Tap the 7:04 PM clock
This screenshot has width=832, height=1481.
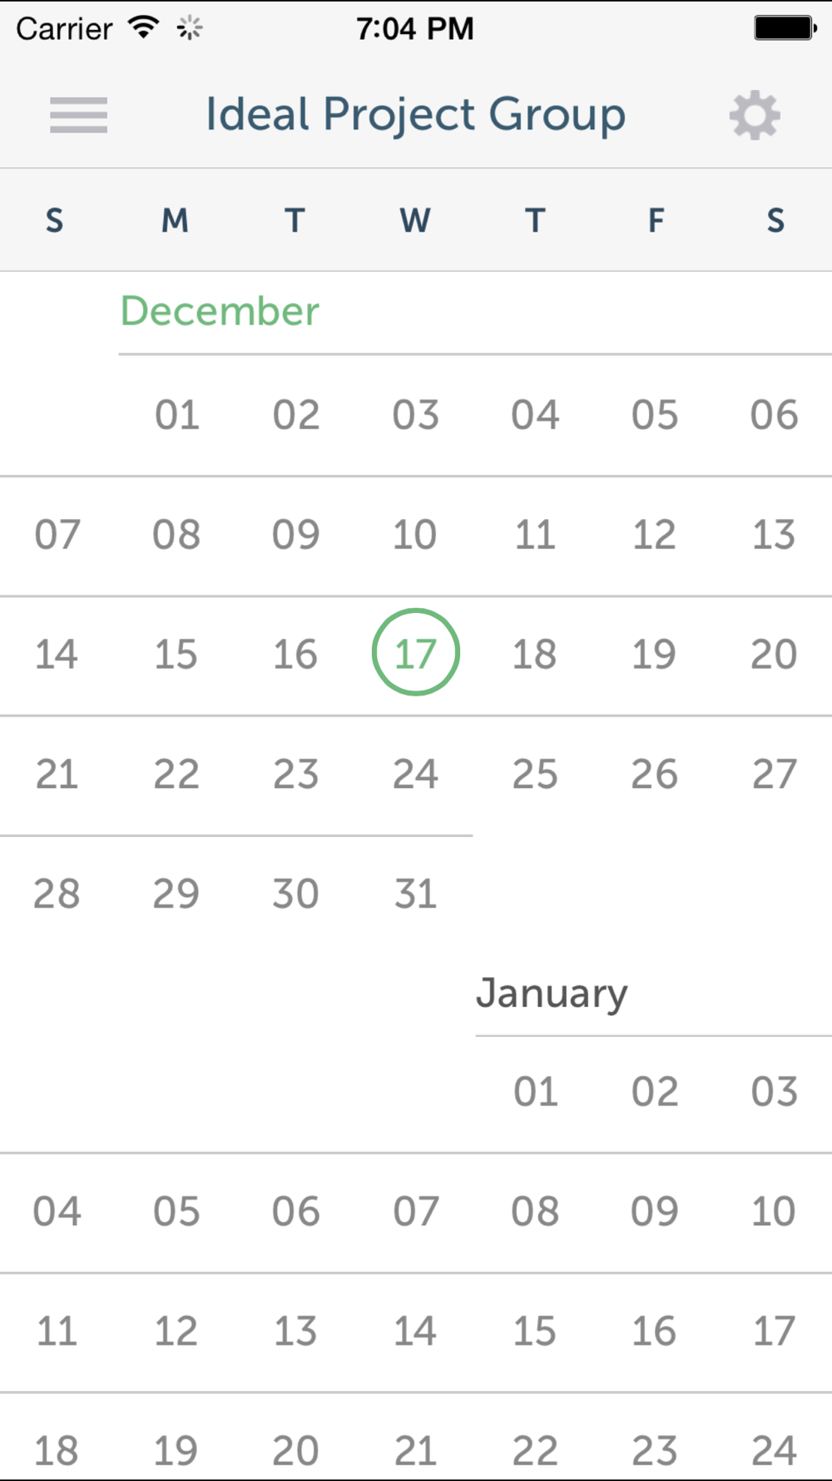coord(415,29)
